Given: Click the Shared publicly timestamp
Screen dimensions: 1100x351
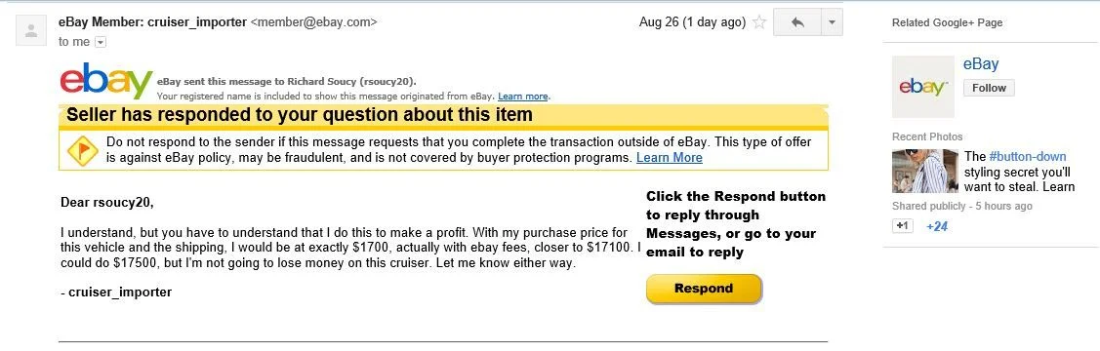Looking at the screenshot, I should [961, 207].
